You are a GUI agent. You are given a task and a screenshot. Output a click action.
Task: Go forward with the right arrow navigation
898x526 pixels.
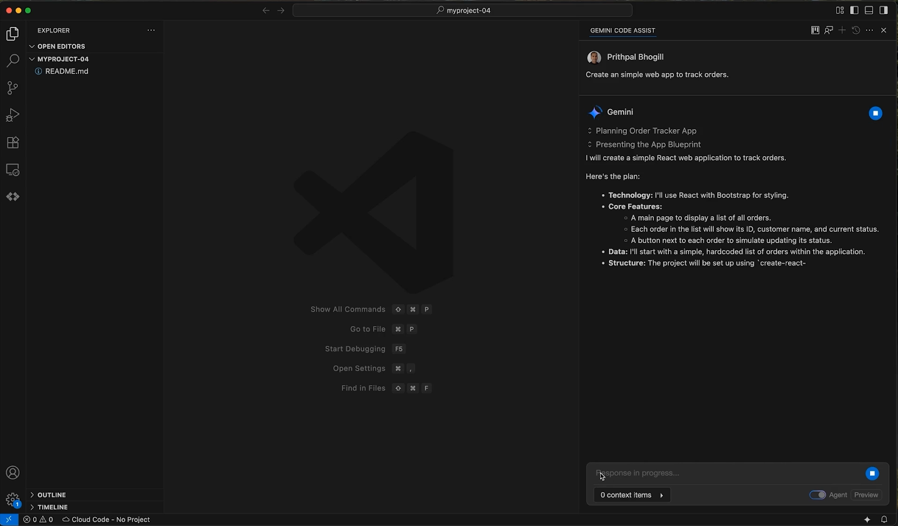[281, 10]
